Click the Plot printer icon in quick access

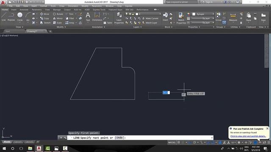[27, 2]
